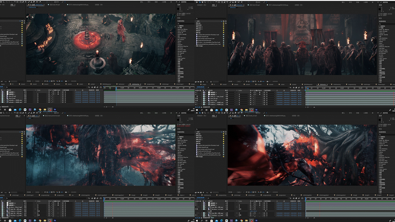The image size is (395, 222).
Task: Select Selection arrow tool in hooded procession window
Action: coord(200,2)
